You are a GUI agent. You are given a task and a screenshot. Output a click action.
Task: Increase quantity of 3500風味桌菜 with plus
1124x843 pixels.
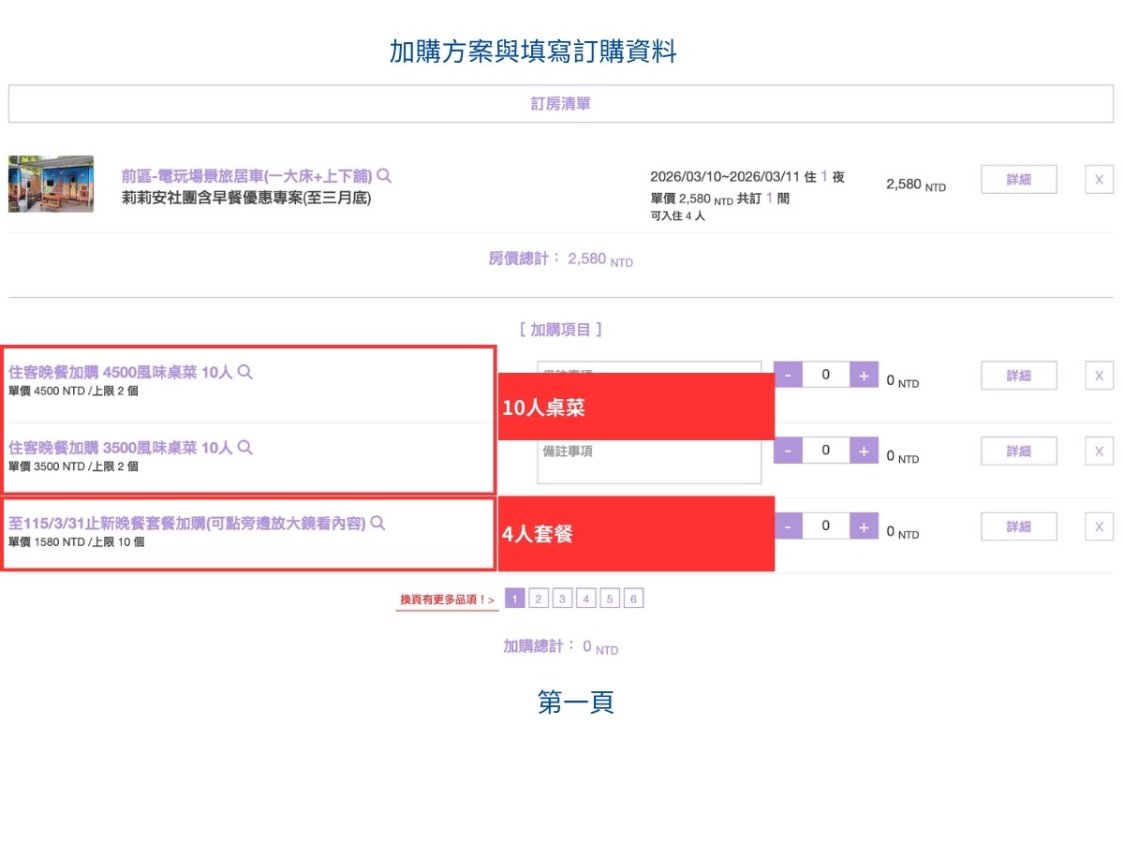(864, 451)
